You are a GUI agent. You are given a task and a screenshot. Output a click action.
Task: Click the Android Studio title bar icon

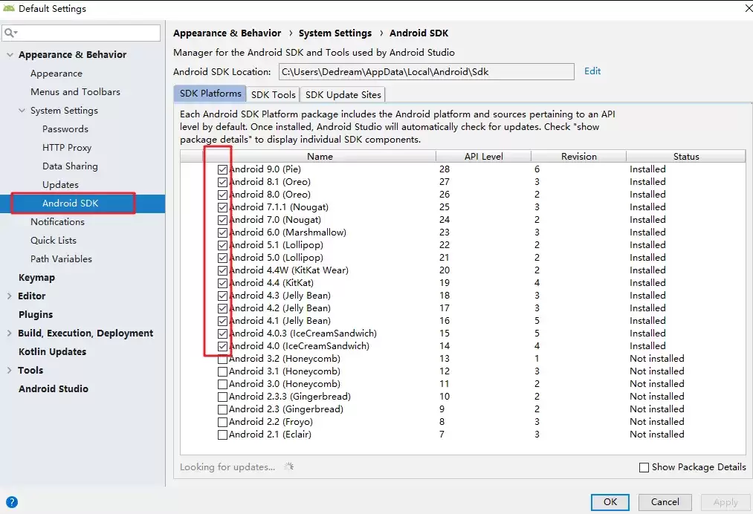(9, 8)
